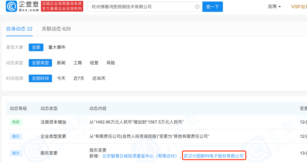Select 全部类型 under 动态类型

click(x=41, y=63)
